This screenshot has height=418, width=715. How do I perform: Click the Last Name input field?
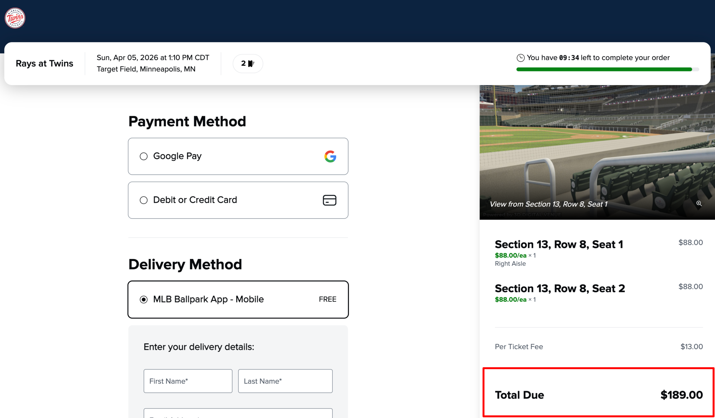click(x=285, y=381)
